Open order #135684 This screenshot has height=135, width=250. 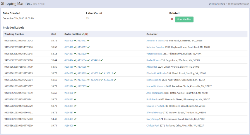[82, 60]
